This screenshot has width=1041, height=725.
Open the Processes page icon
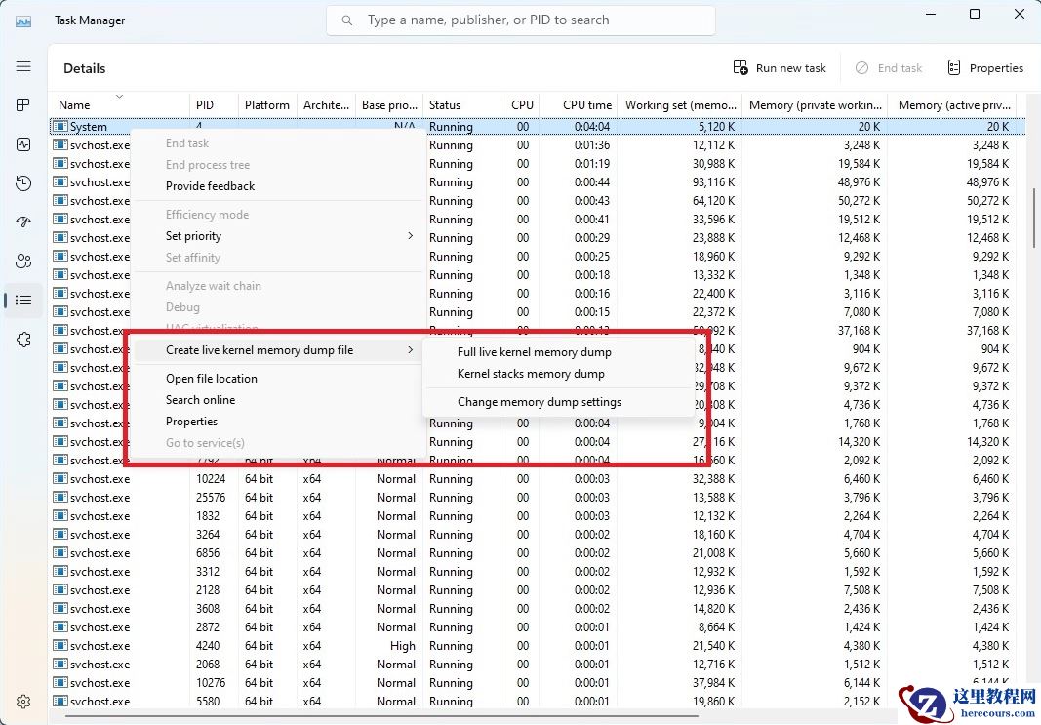[x=23, y=103]
